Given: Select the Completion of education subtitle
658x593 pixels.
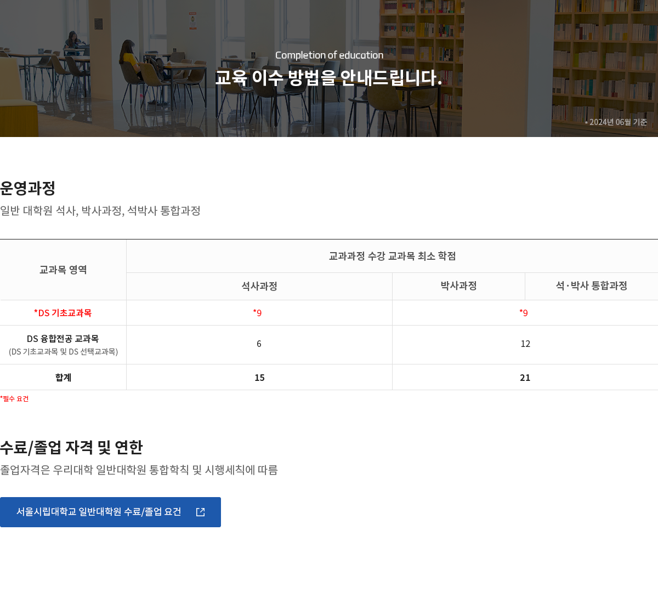Looking at the screenshot, I should (x=329, y=55).
